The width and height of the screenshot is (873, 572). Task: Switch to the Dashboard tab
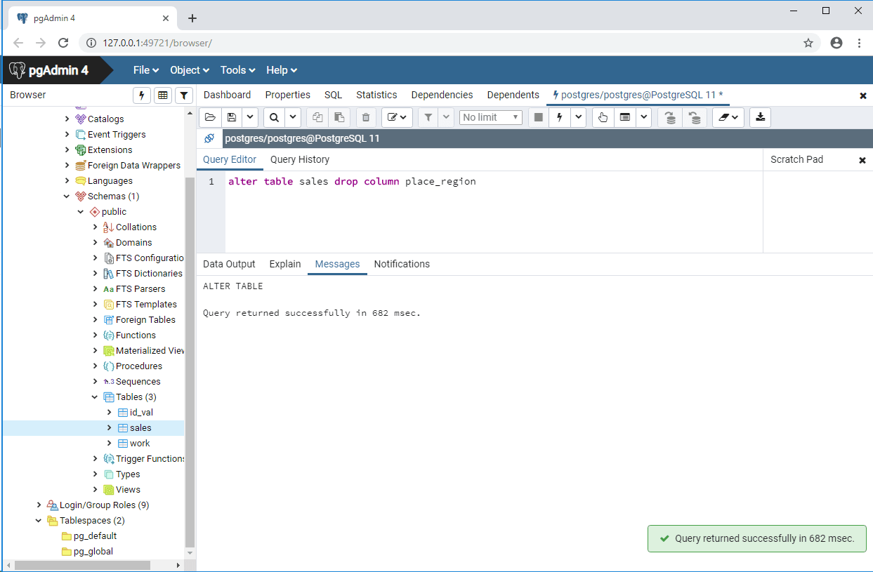click(227, 95)
